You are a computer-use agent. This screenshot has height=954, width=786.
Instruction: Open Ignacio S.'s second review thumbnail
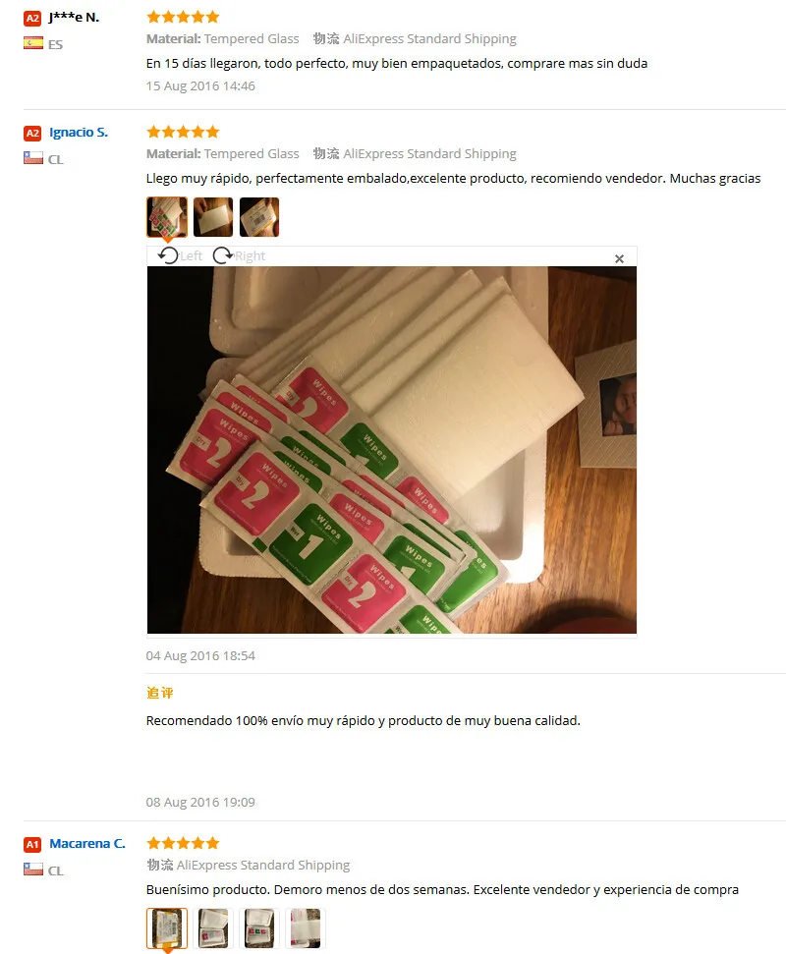click(x=213, y=216)
